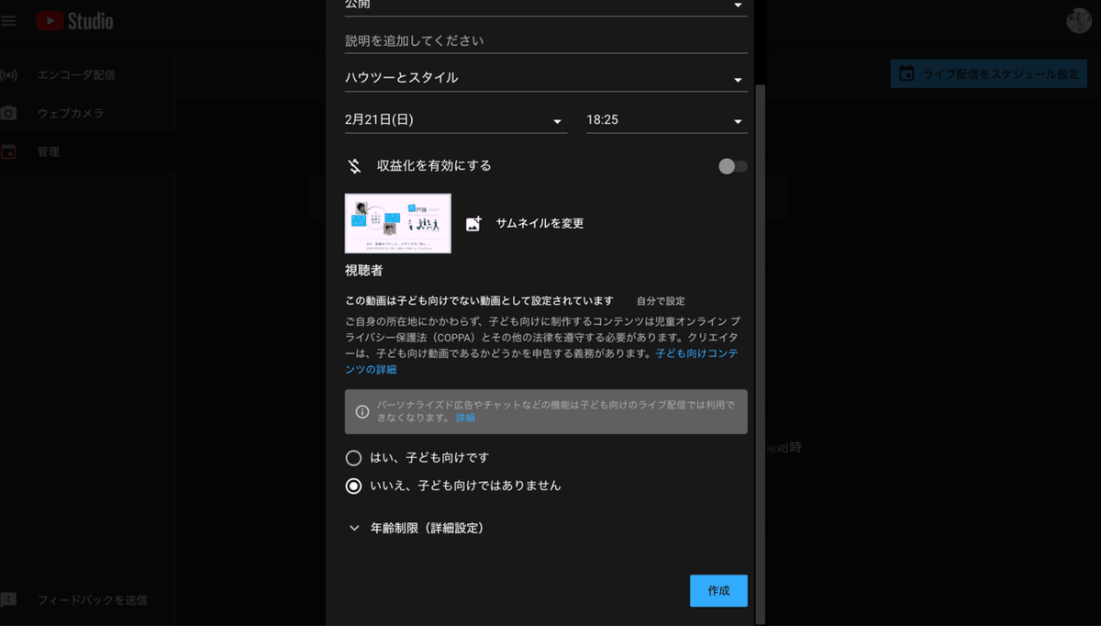Click the 作成 button
The width and height of the screenshot is (1101, 626).
click(718, 590)
